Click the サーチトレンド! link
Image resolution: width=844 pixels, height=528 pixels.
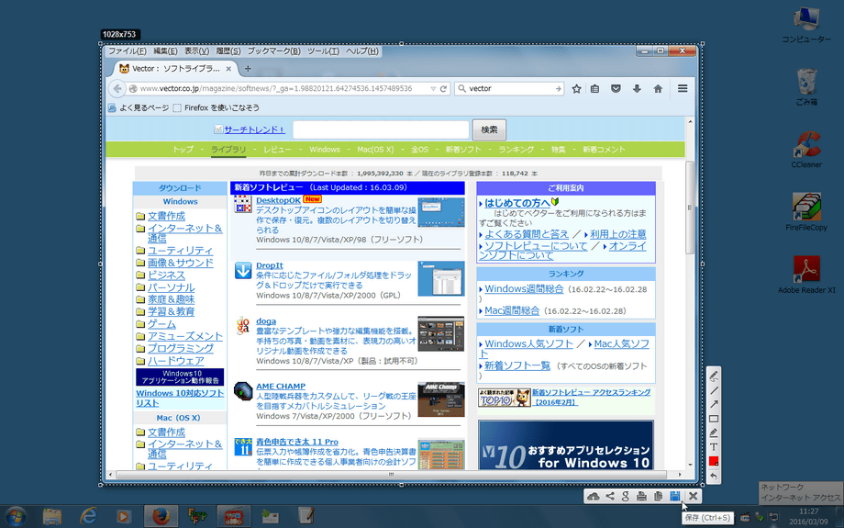[254, 129]
